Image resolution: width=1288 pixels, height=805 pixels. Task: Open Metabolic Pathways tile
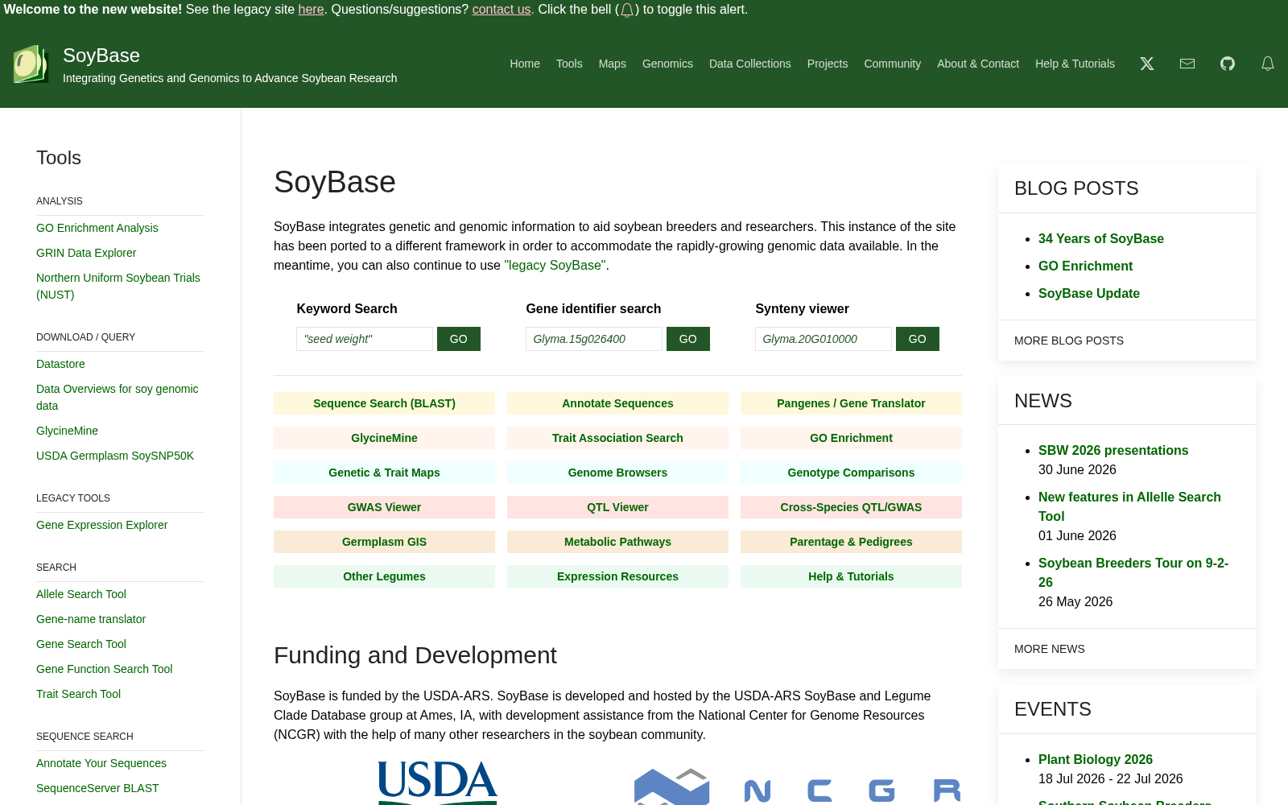pos(617,542)
